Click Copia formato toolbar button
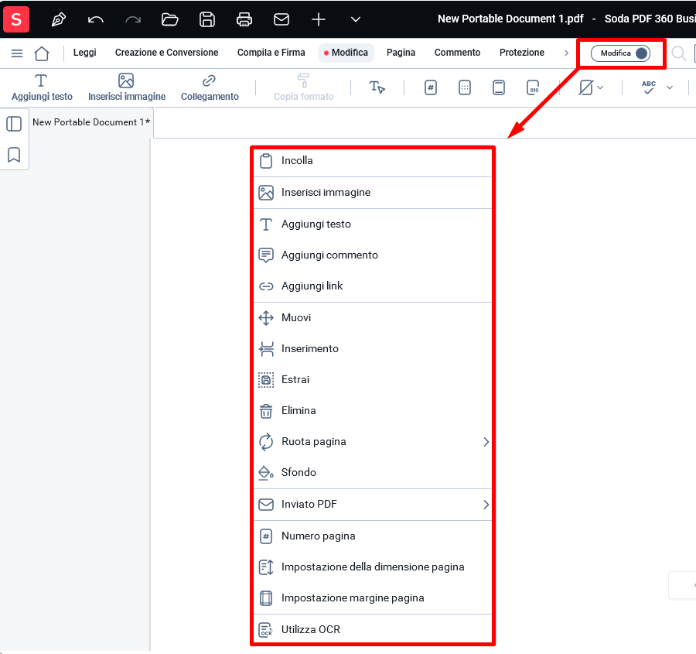Image resolution: width=696 pixels, height=654 pixels. point(304,87)
